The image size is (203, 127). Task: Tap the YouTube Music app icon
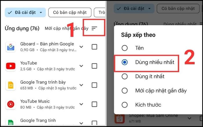(11, 104)
